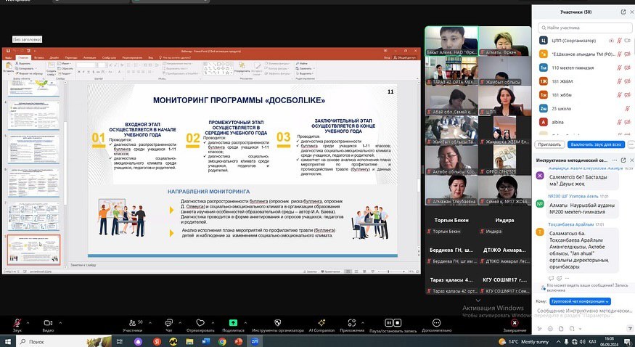Open the AI Companion icon

click(321, 322)
